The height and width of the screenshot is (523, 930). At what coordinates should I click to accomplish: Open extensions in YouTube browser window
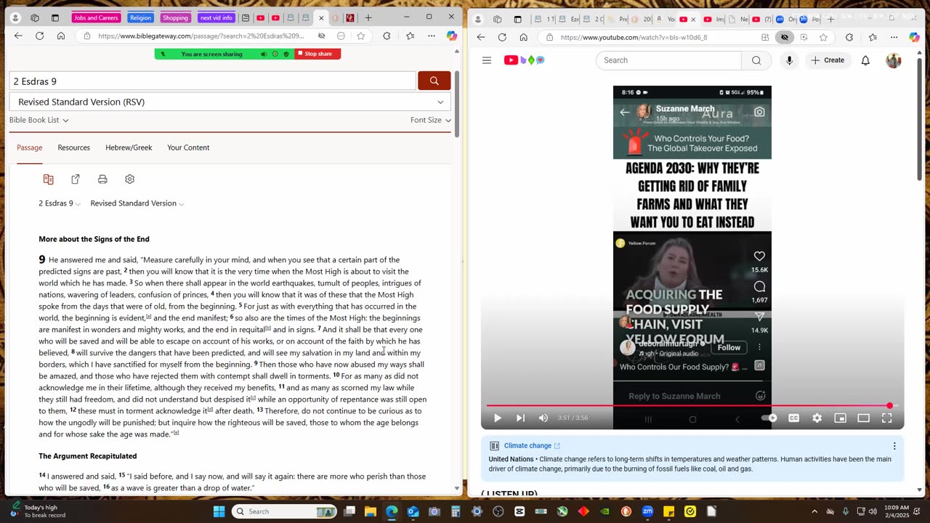click(x=849, y=37)
